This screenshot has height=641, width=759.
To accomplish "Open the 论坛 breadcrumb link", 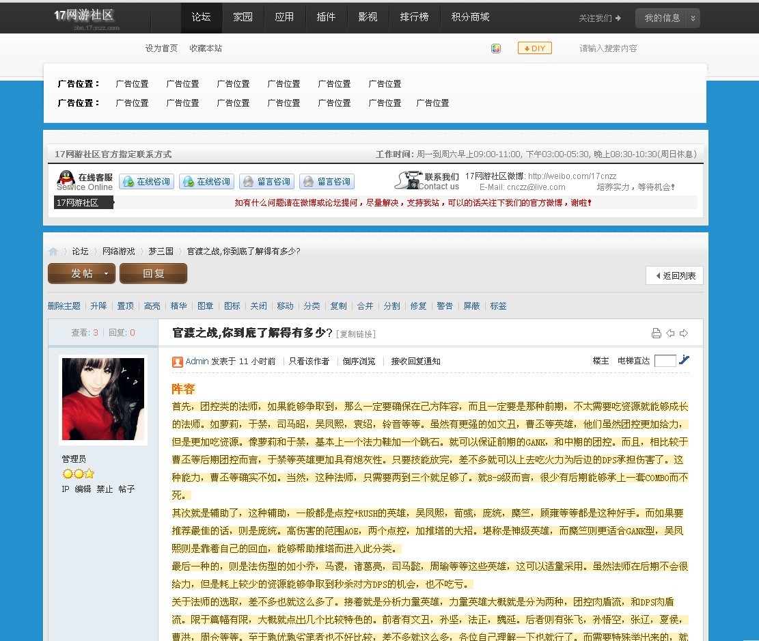I will (81, 251).
